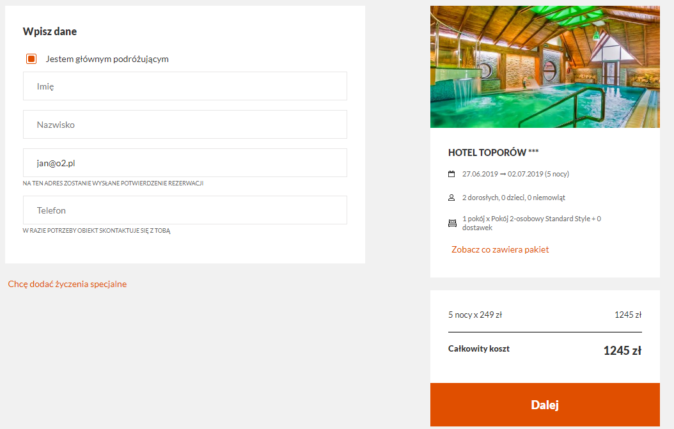
Task: Click the stay dates 27.06.2019 to 02.07.2019
Action: coord(515,174)
